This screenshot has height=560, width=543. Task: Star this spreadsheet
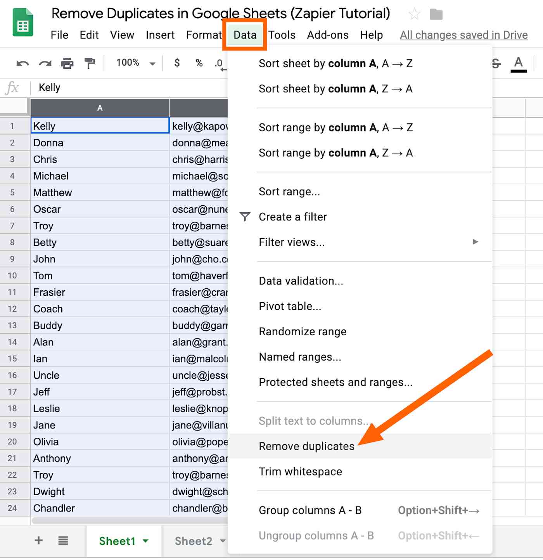click(x=414, y=14)
